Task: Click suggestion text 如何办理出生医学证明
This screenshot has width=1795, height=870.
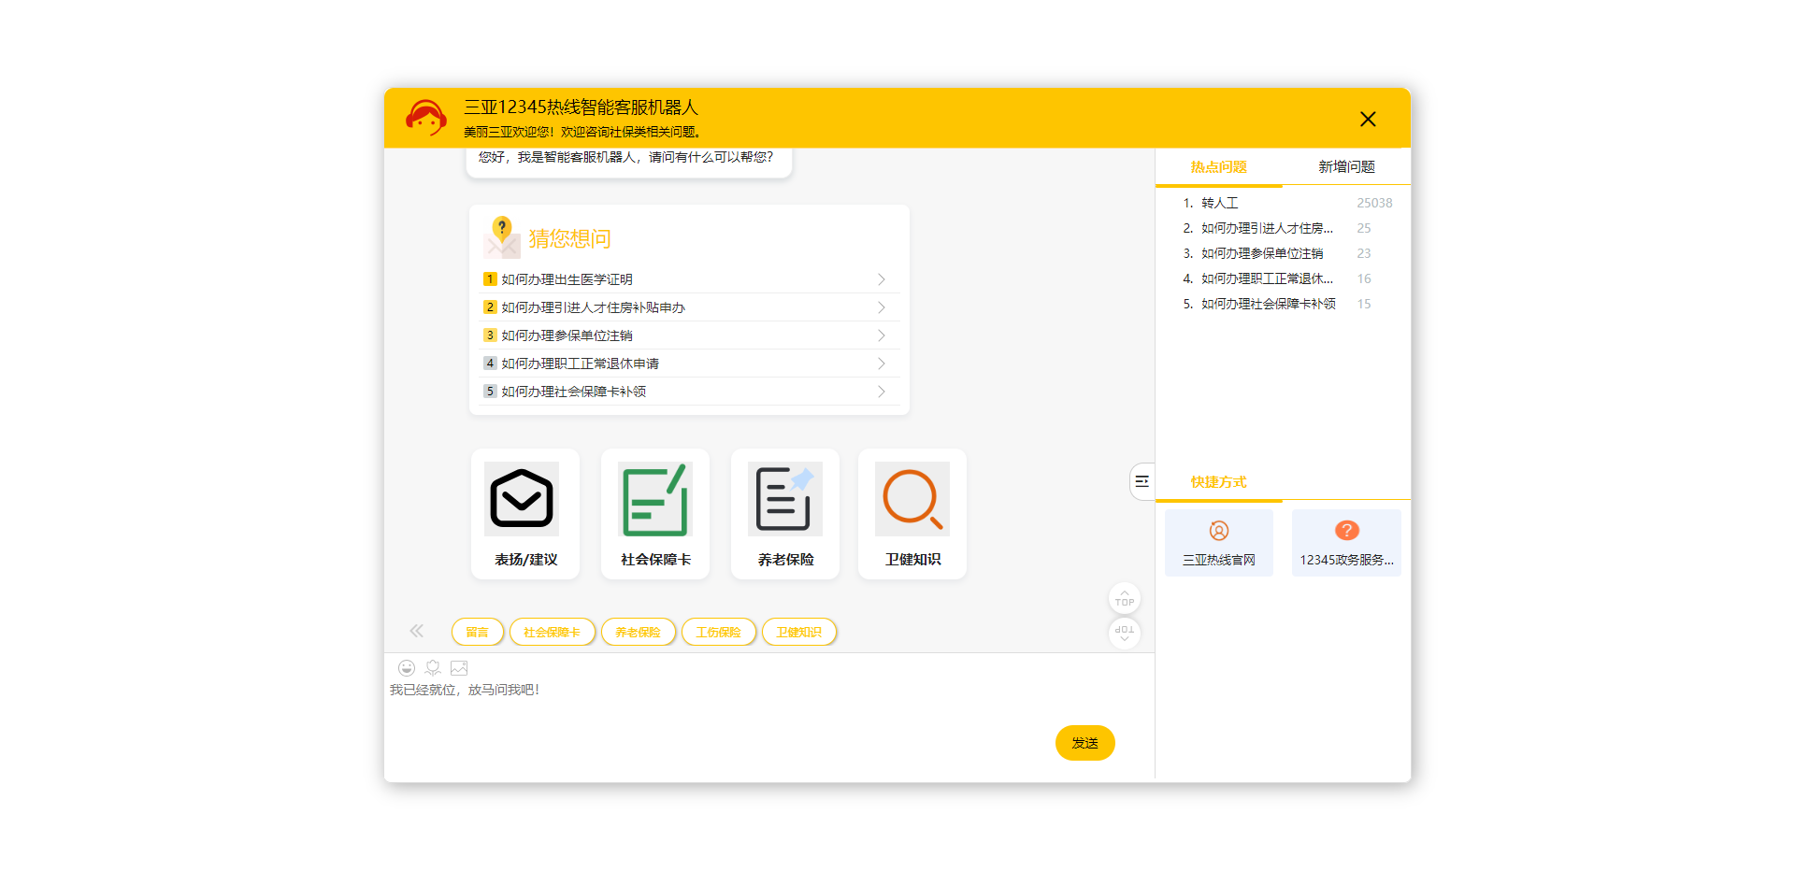Action: click(567, 279)
